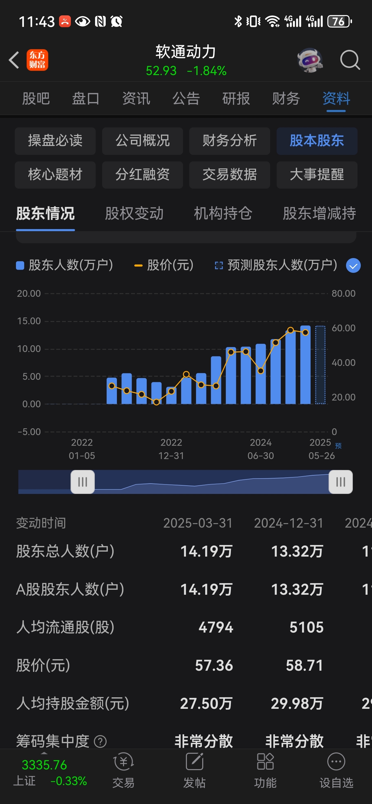The height and width of the screenshot is (804, 372).
Task: Open the robot assistant avatar
Action: click(x=310, y=60)
